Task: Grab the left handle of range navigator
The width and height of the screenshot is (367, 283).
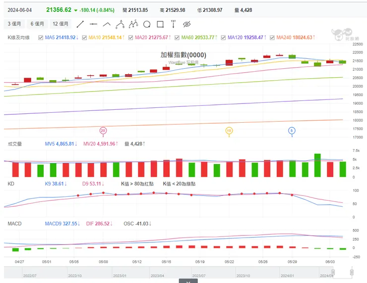Action: pyautogui.click(x=333, y=272)
